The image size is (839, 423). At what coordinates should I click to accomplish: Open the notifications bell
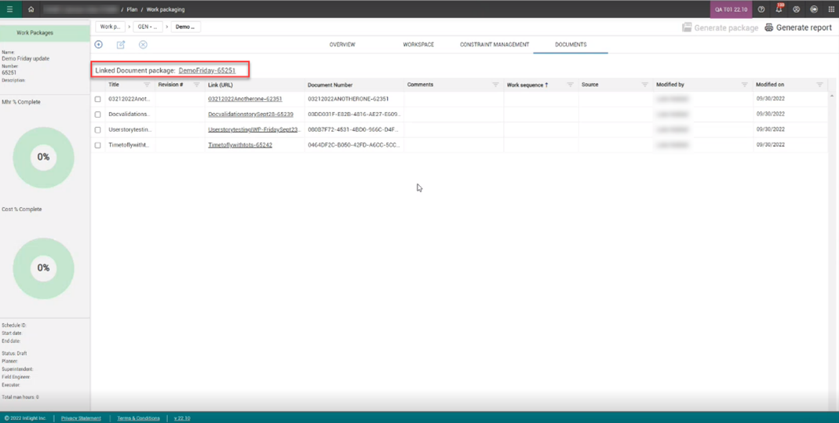coord(779,9)
